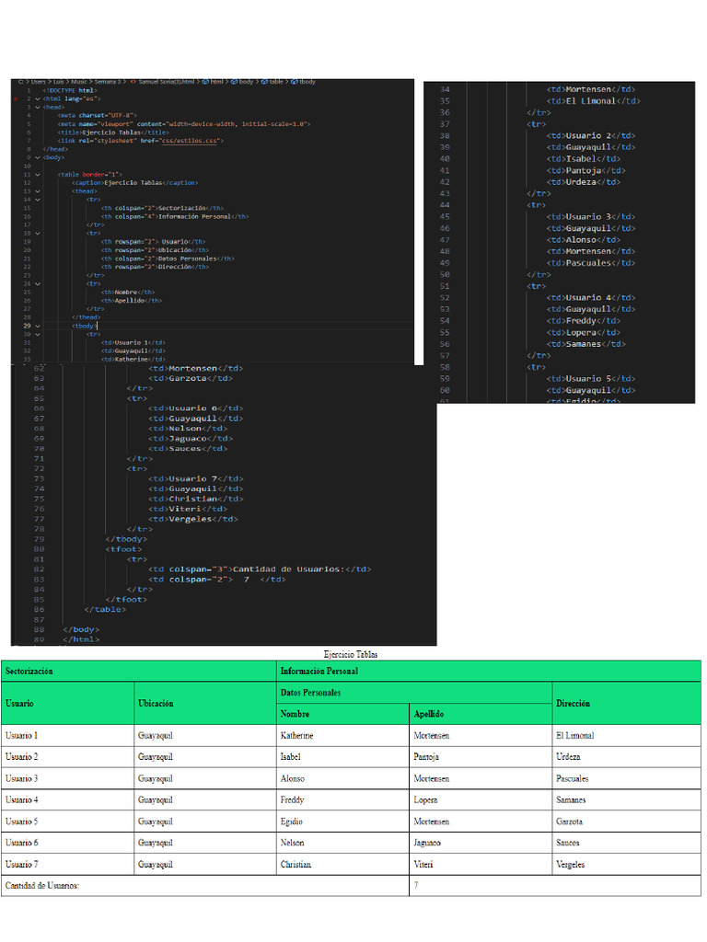Click the tbody symbol icon in breadcrumb

point(294,82)
